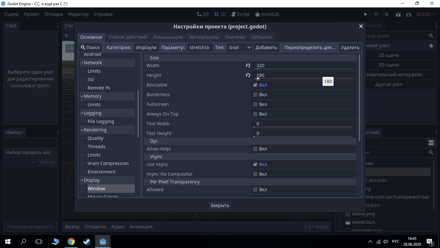Open Chrome from the taskbar
440x248 pixels.
pyautogui.click(x=71, y=241)
